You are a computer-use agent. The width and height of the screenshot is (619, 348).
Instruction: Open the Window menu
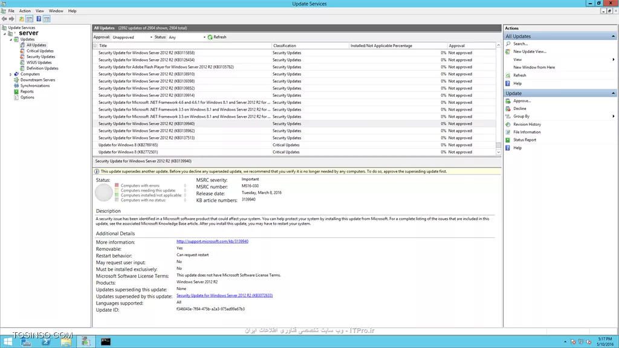(56, 11)
